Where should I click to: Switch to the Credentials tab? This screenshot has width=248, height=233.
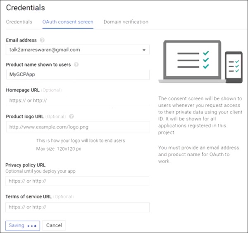[x=19, y=22]
